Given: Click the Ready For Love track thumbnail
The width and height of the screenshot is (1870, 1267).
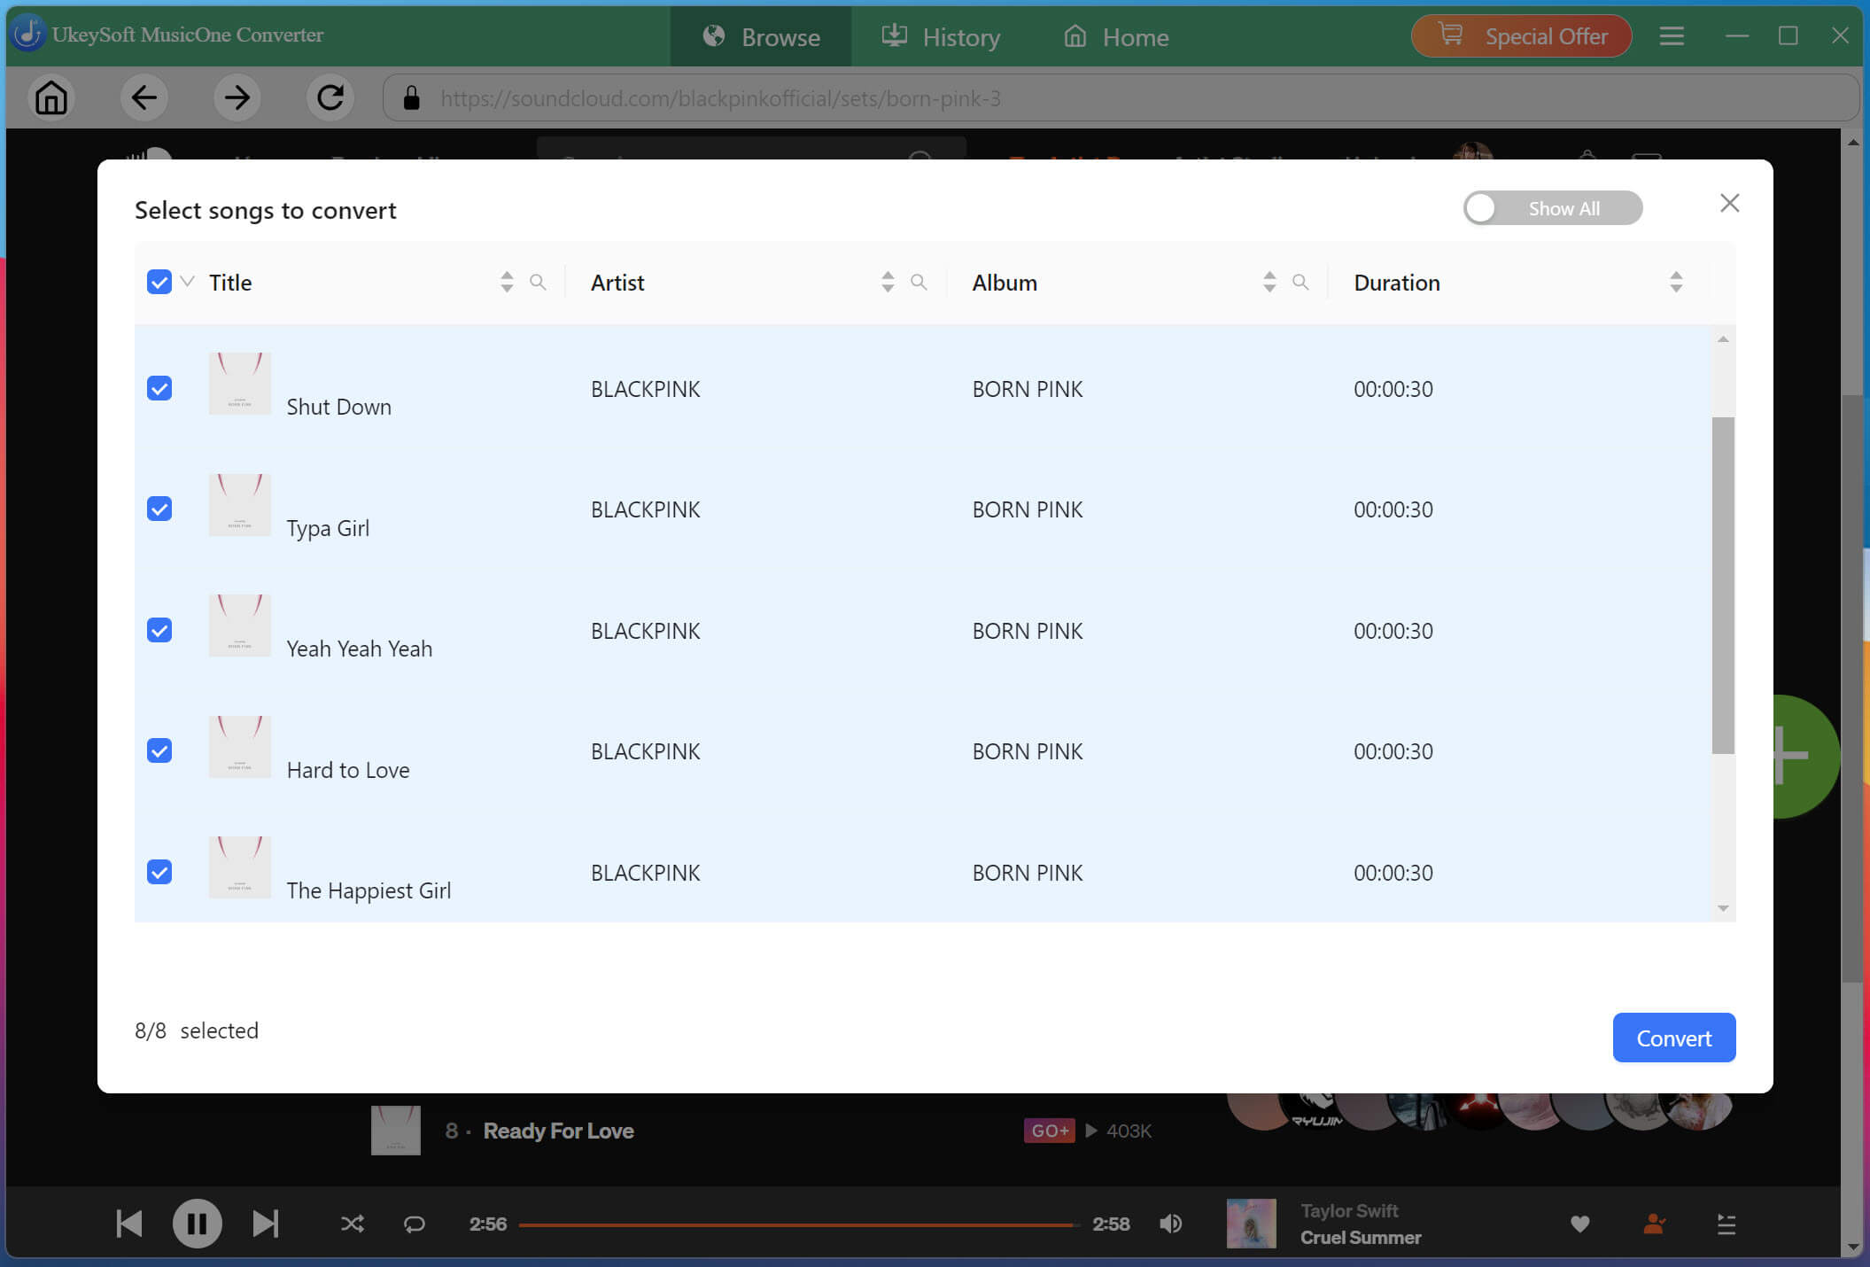Looking at the screenshot, I should click(x=395, y=1130).
